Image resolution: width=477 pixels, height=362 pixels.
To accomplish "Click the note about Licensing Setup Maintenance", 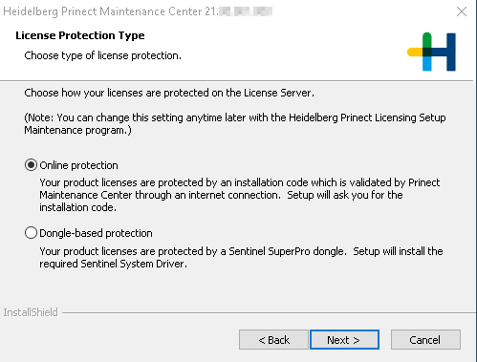I will tap(235, 124).
